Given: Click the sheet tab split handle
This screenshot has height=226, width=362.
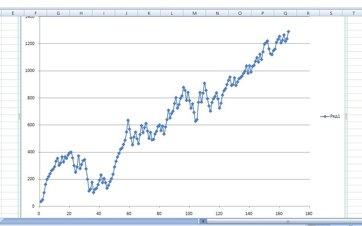Looking at the screenshot, I should [x=198, y=221].
